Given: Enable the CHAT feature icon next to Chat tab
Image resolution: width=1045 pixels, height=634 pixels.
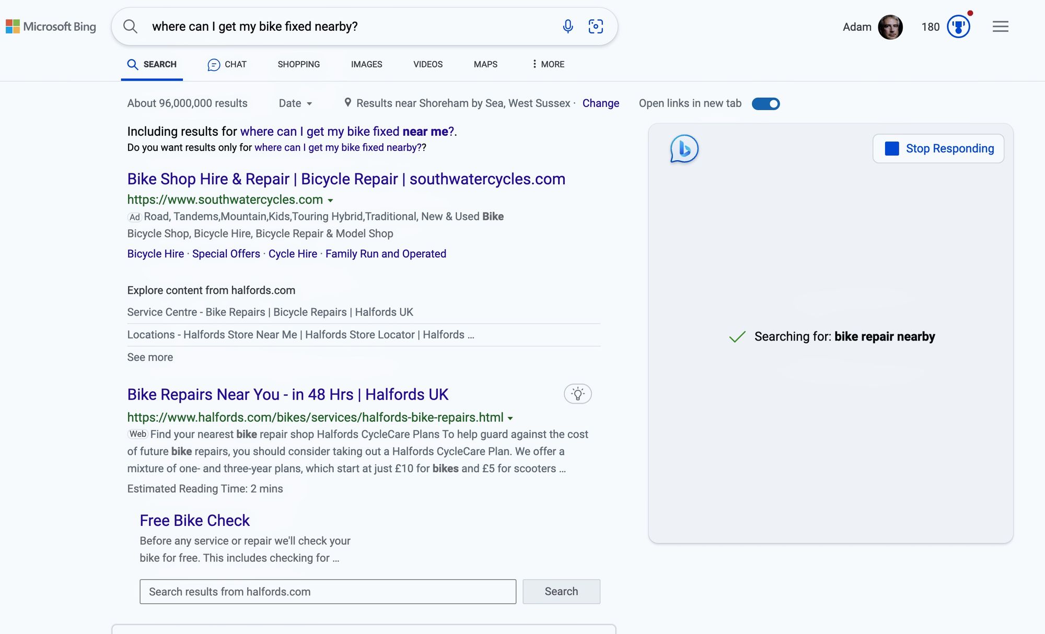Looking at the screenshot, I should click(x=214, y=64).
